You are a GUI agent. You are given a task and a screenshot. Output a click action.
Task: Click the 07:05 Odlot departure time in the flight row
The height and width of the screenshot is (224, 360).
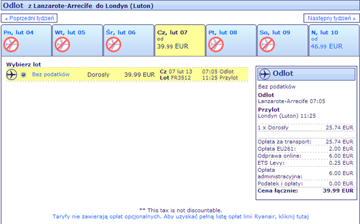[x=218, y=71]
